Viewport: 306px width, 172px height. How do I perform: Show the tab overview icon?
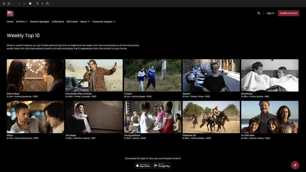47,4
